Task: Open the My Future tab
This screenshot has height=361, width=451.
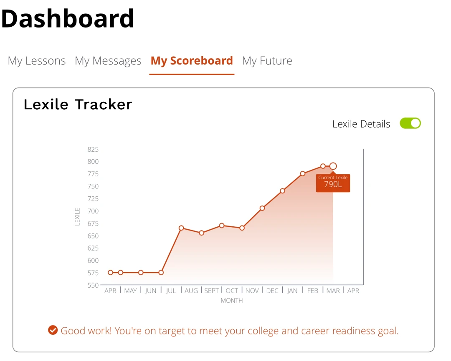Action: 267,61
